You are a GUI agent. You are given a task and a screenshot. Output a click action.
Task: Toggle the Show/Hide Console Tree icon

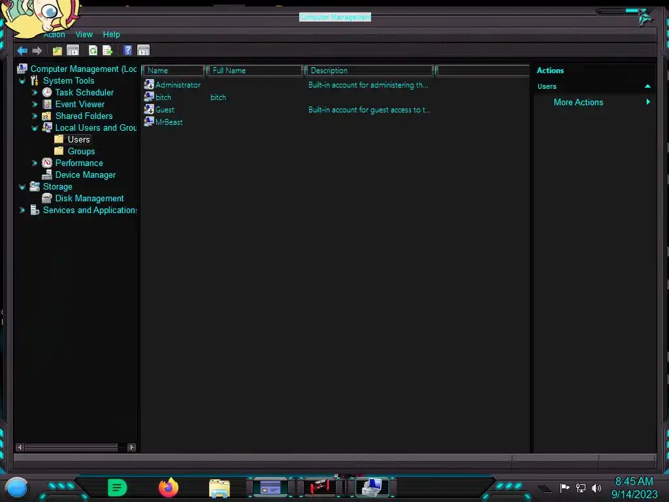(x=73, y=50)
